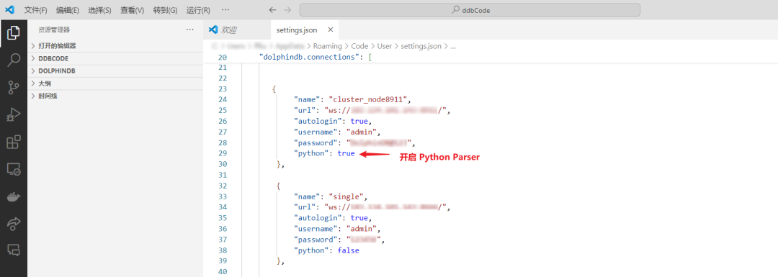Expand the 打开的编辑器 section
Viewport: 778px width, 277px height.
tap(115, 45)
